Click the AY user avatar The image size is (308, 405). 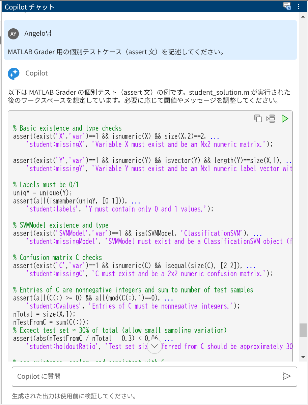pos(13,34)
